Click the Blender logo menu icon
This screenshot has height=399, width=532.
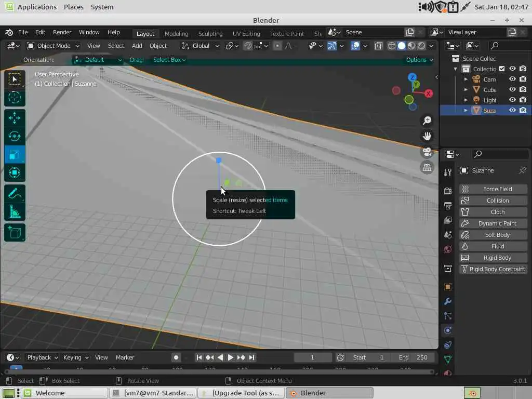(9, 32)
